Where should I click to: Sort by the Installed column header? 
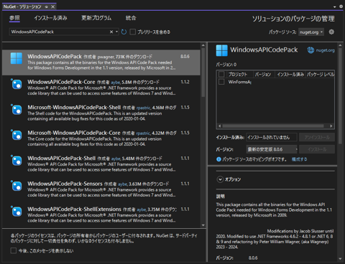pos(290,75)
